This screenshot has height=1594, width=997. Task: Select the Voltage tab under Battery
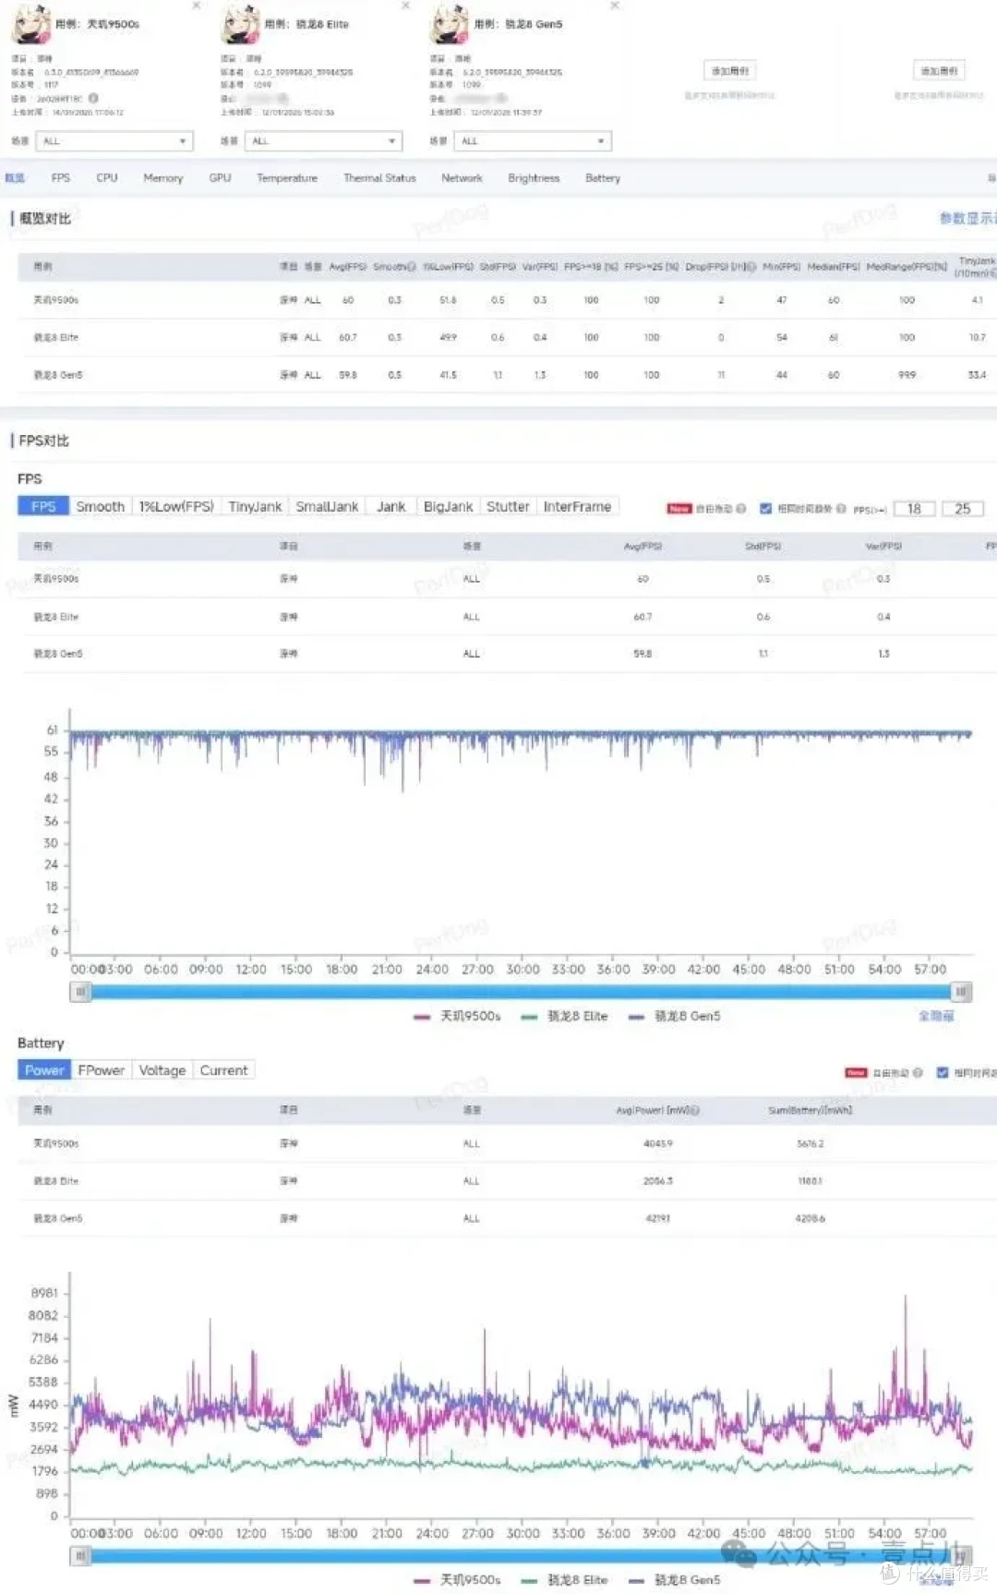tap(162, 1070)
